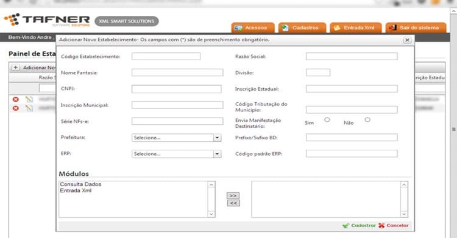The width and height of the screenshot is (457, 238).
Task: Open the ERP dropdown
Action: pyautogui.click(x=176, y=154)
